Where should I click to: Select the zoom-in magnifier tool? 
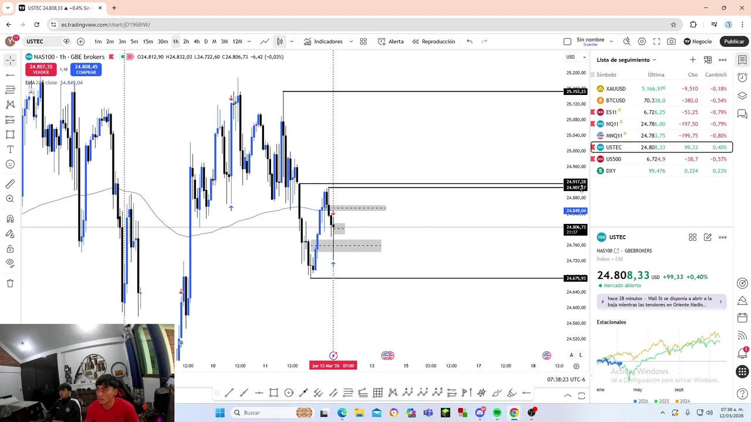[10, 199]
